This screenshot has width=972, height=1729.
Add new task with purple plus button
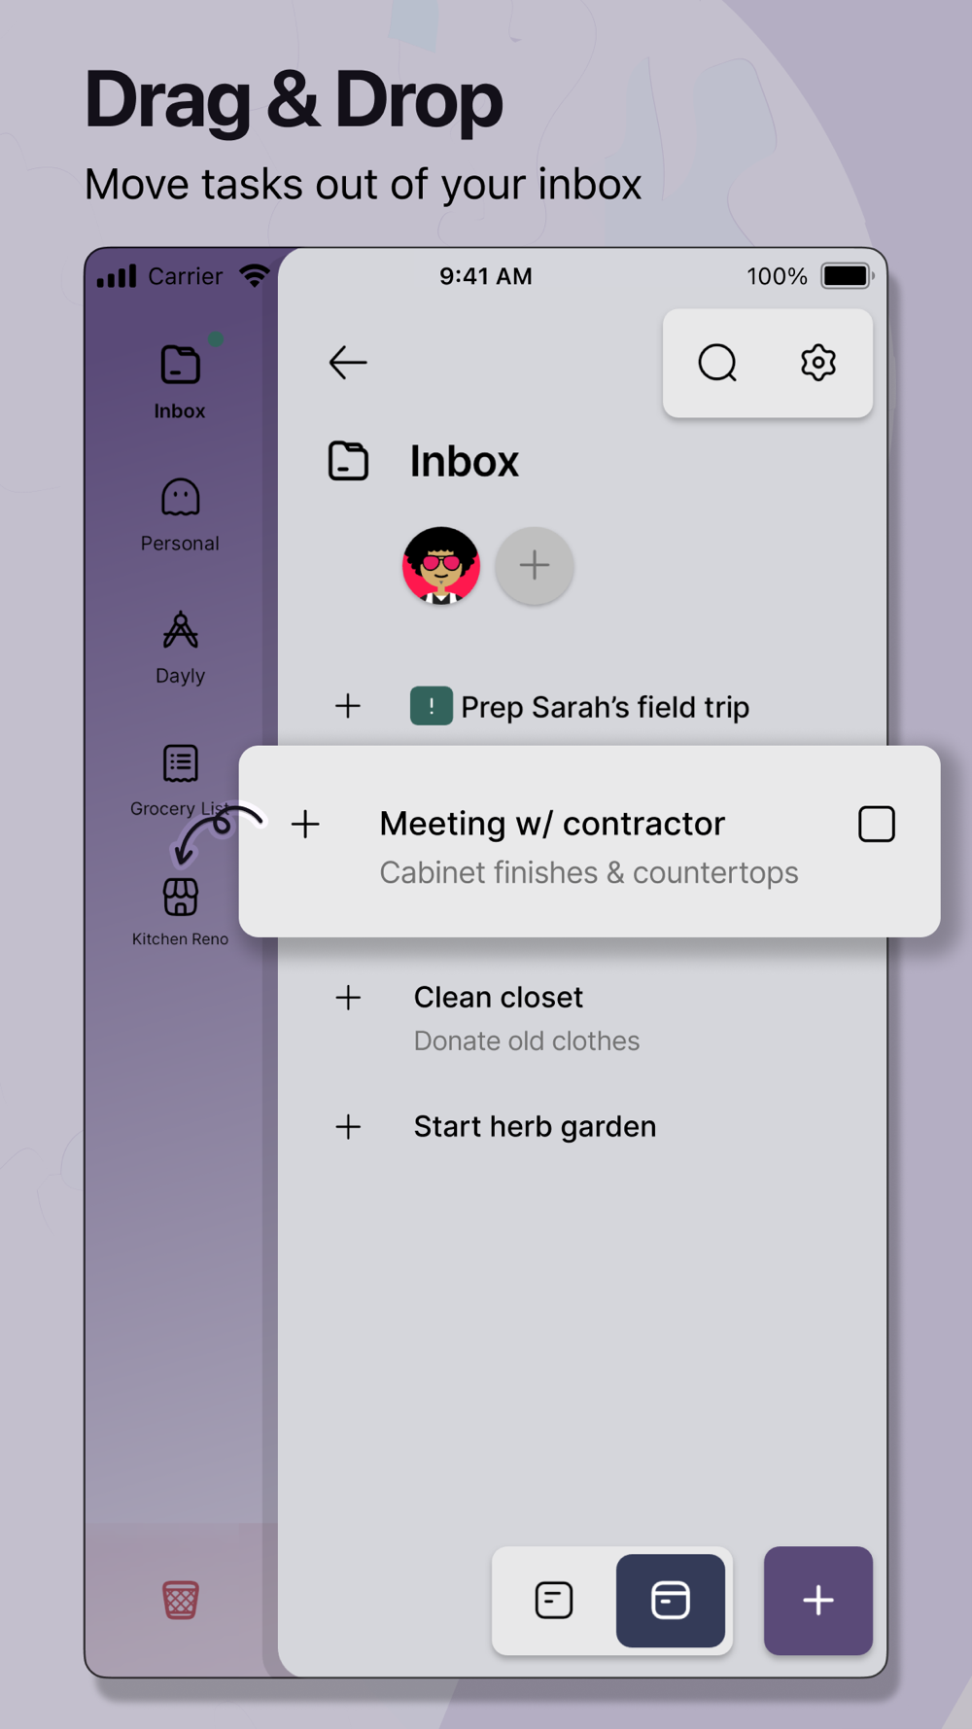pos(818,1601)
